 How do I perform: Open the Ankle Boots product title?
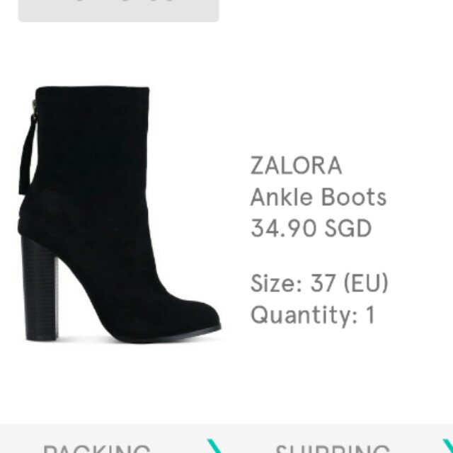(x=319, y=197)
